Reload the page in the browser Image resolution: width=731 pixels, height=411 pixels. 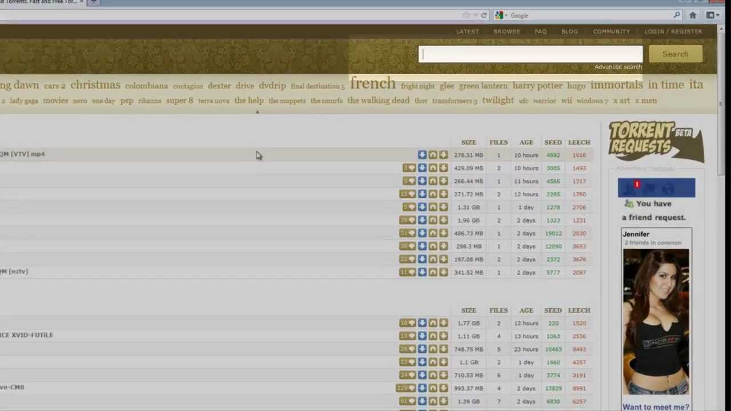tap(484, 15)
